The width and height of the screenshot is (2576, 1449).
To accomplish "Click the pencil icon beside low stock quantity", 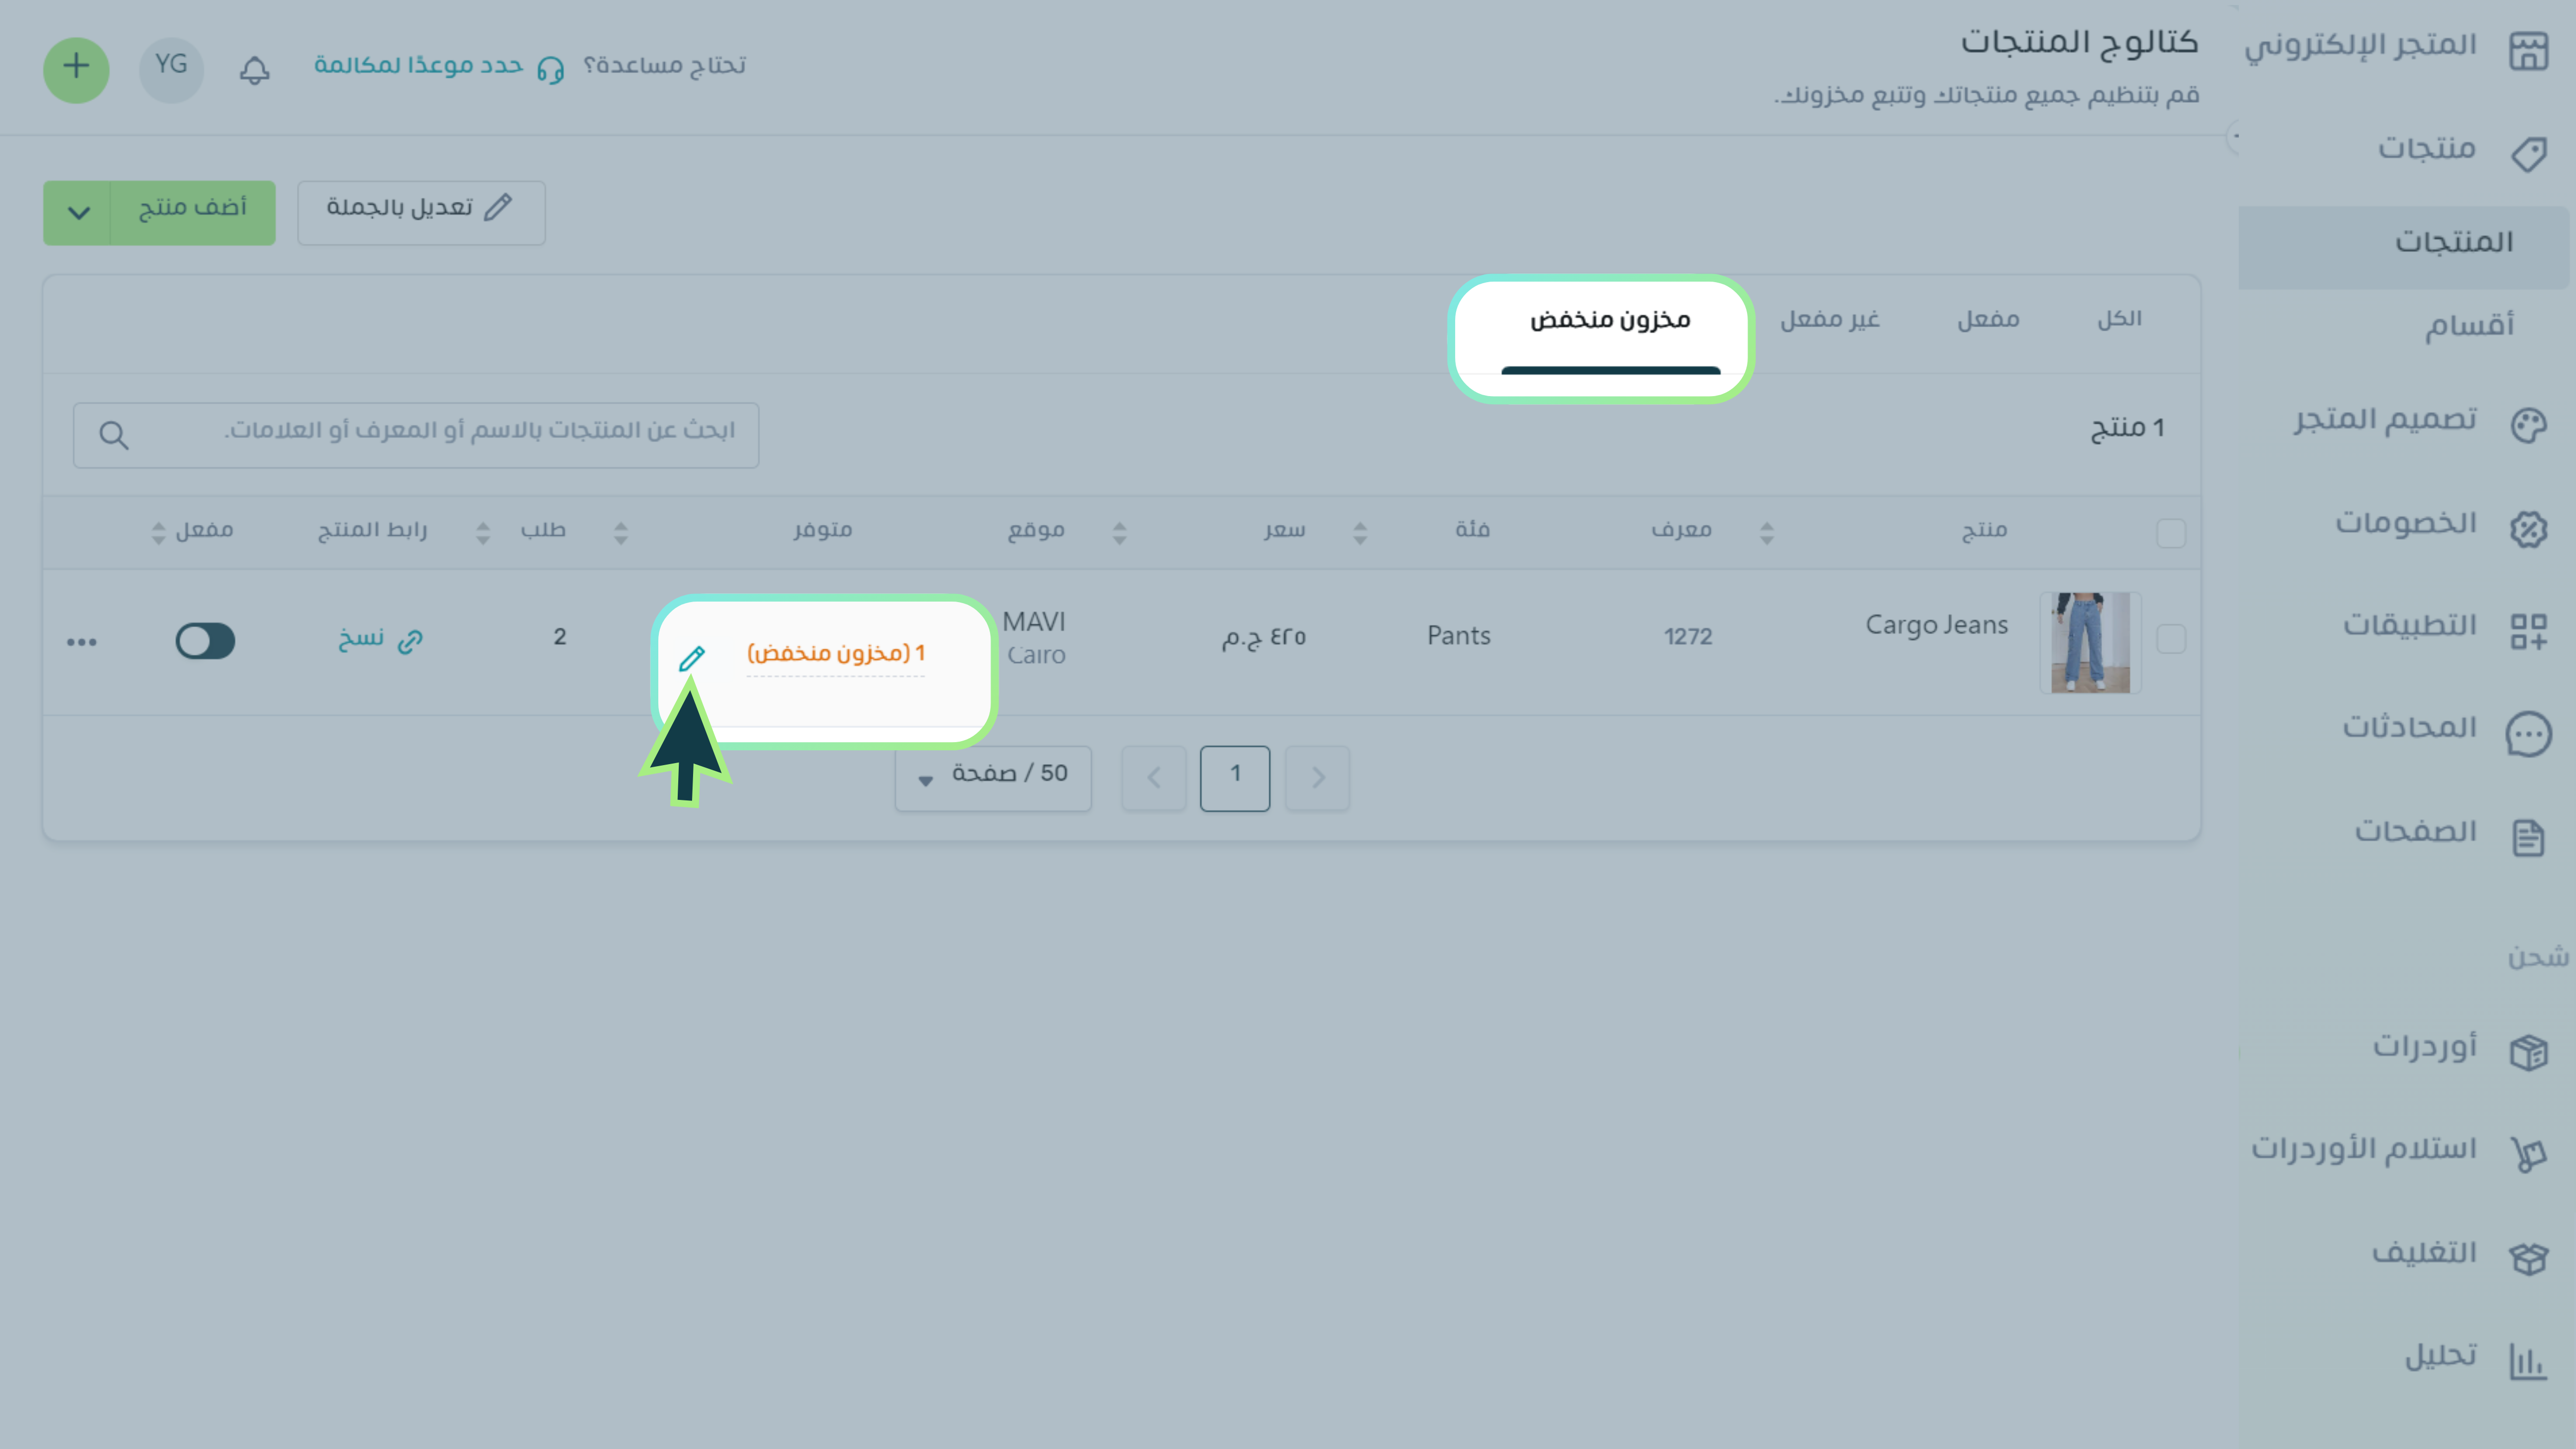I will [692, 658].
